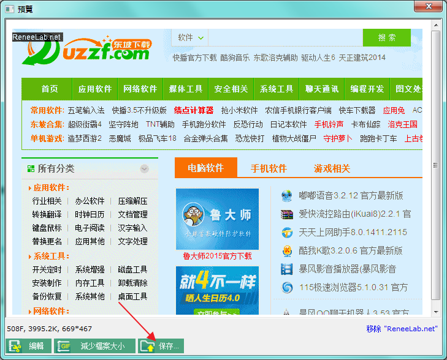The image size is (447, 360).
Task: Expand the 网络软件: category heading in sidebar
Action: tap(52, 311)
